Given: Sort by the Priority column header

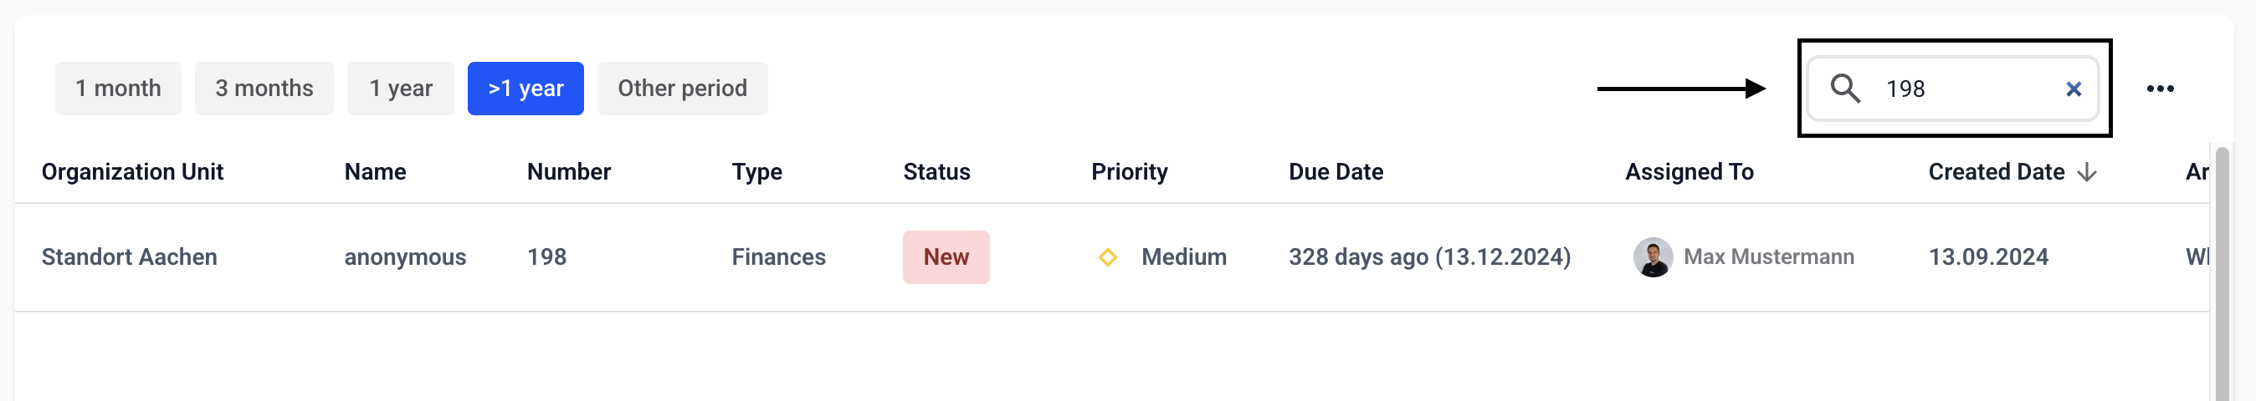Looking at the screenshot, I should point(1129,172).
